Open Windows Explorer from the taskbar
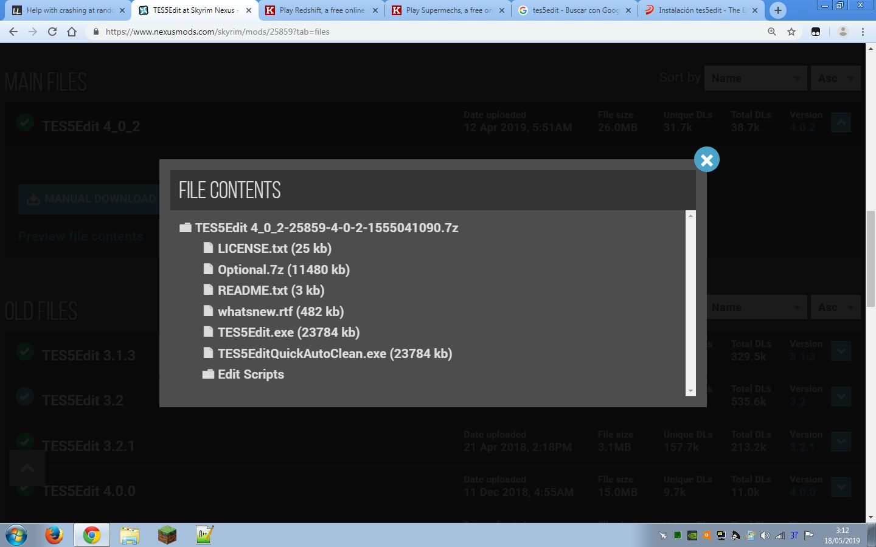This screenshot has width=876, height=547. pos(130,535)
